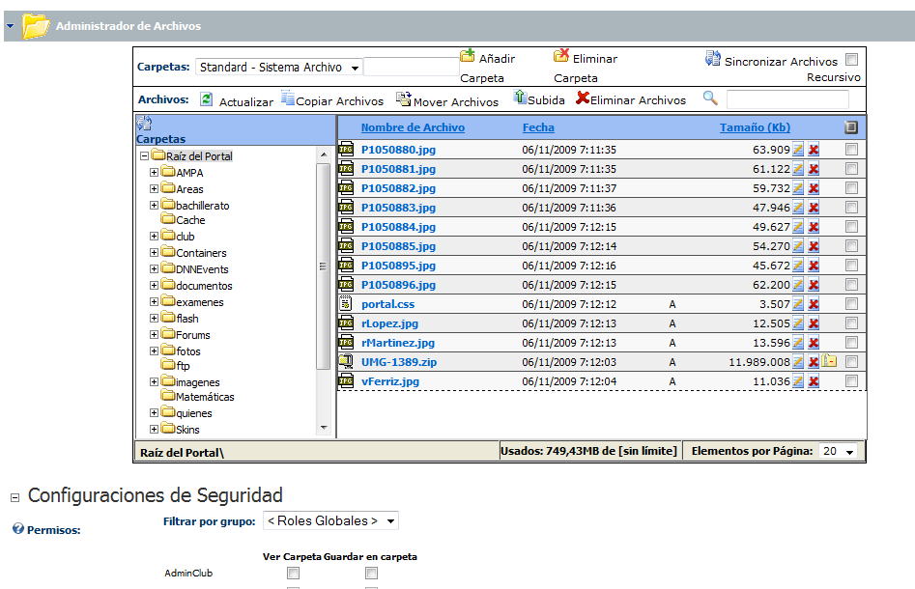Enable Guardar en carpeta for AdminClub
The width and height of the screenshot is (915, 589).
371,574
